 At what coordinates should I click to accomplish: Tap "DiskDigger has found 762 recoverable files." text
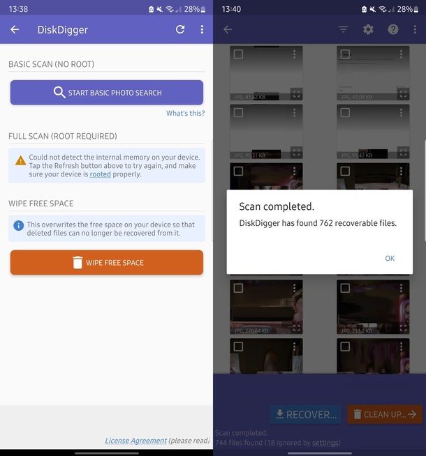point(318,223)
